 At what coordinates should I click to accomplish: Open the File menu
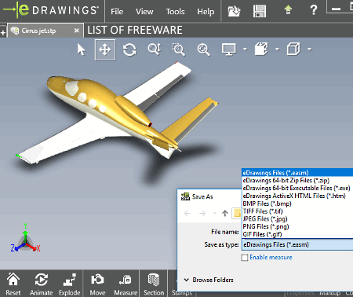coord(117,12)
